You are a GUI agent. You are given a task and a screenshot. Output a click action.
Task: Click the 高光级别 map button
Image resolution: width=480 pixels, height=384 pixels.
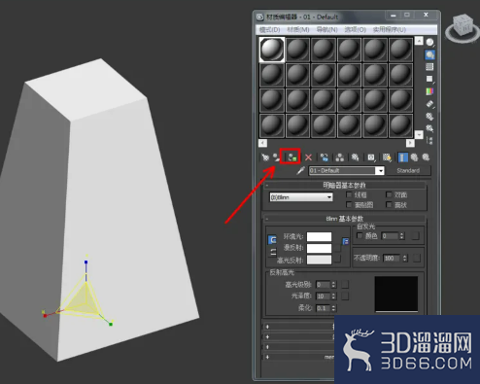345,285
